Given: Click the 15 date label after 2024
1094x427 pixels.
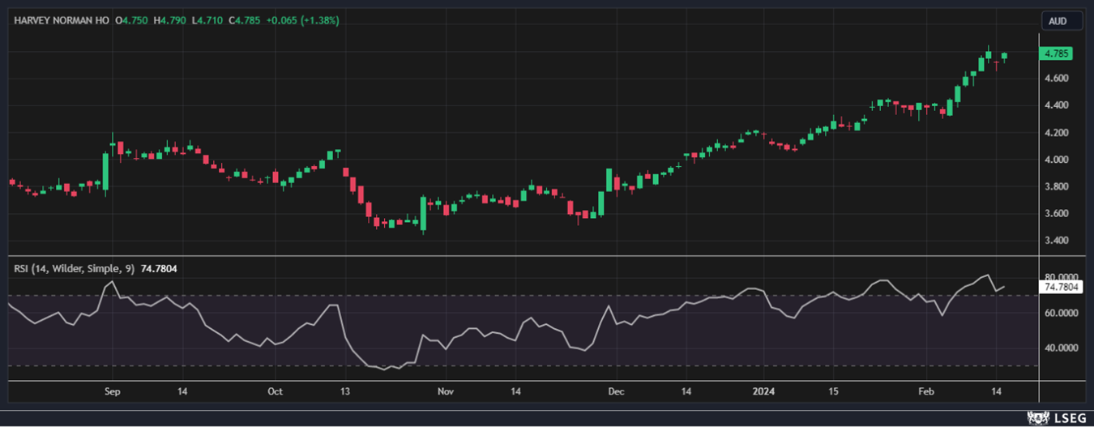Looking at the screenshot, I should pos(834,391).
